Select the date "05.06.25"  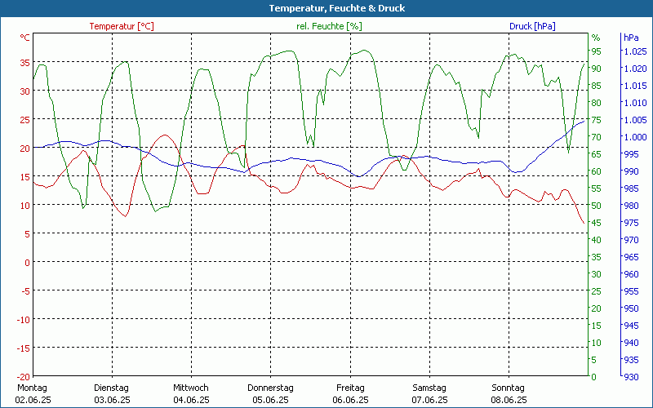tap(270, 400)
